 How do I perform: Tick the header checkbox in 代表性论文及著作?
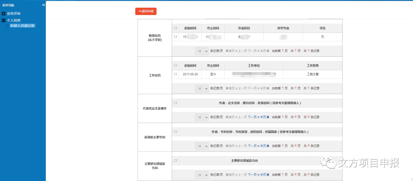coord(176,103)
